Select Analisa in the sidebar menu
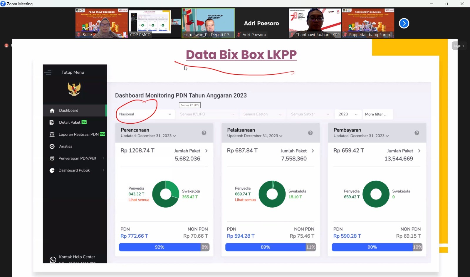The width and height of the screenshot is (470, 277). tap(74, 146)
